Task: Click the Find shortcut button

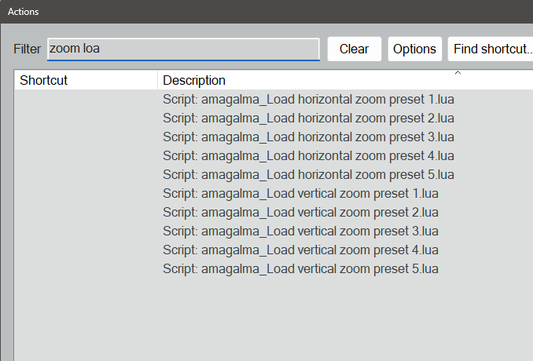Action: point(491,49)
